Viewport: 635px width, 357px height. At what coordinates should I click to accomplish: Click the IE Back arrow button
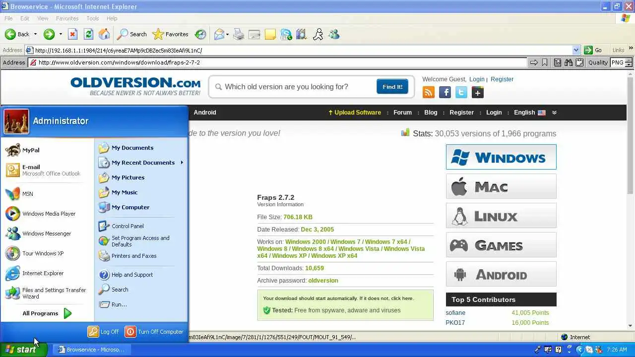click(x=17, y=34)
